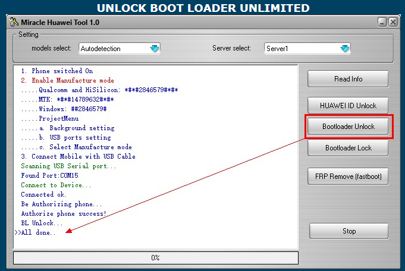
Task: Click the Autodetection model field
Action: click(x=120, y=49)
